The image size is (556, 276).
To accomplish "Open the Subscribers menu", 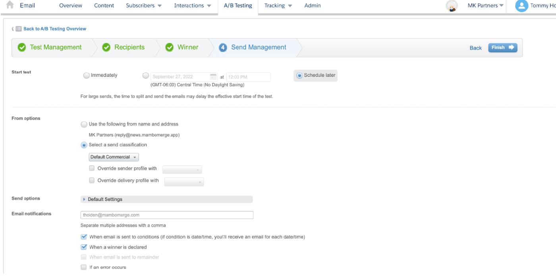I will pyautogui.click(x=143, y=6).
